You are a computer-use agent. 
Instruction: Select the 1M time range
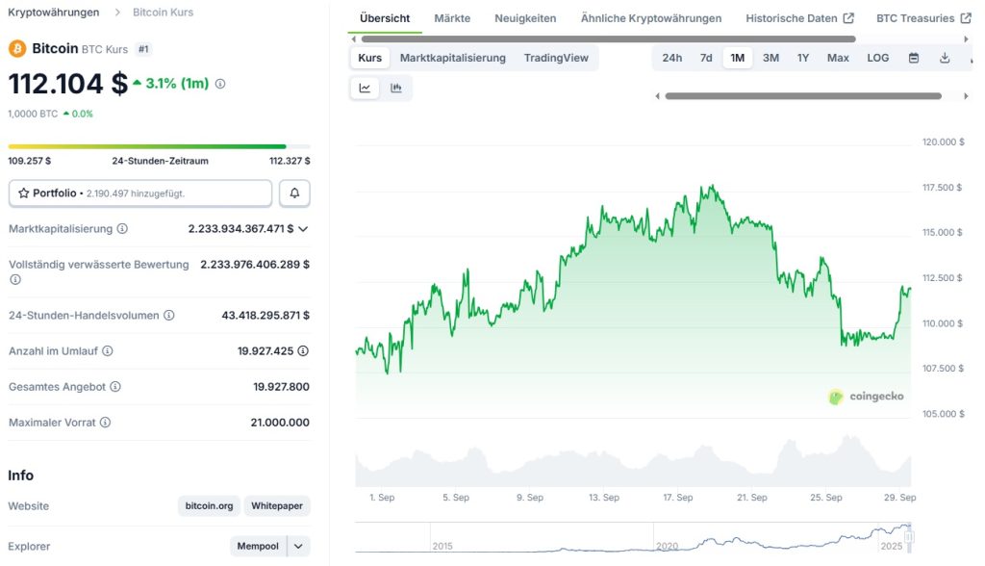pos(738,58)
